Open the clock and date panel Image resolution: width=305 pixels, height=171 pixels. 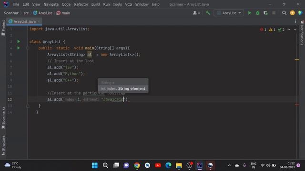pyautogui.click(x=287, y=165)
